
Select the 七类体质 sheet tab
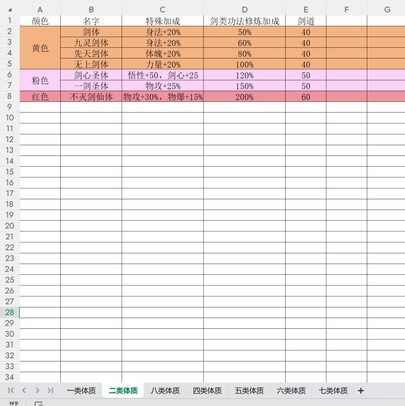[x=333, y=390]
